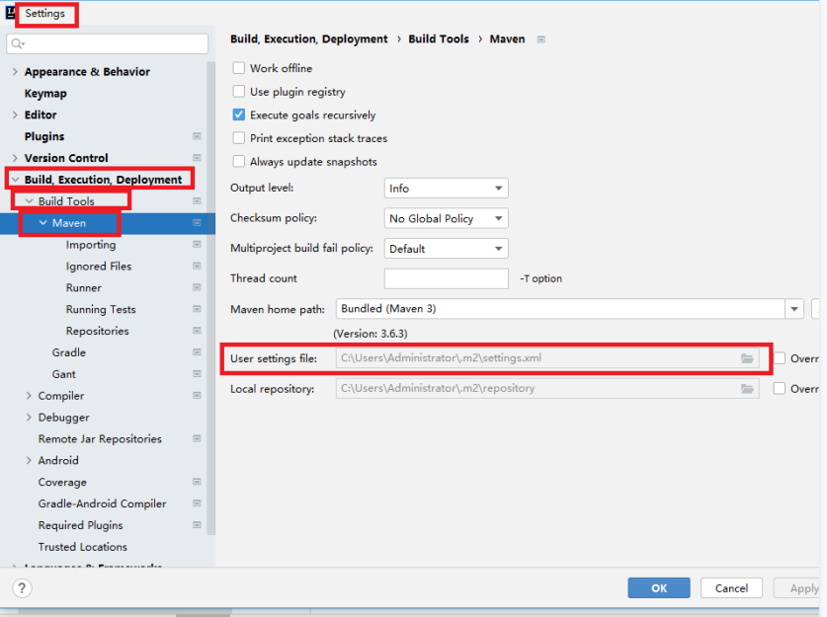Click folder browse icon for User settings file
The height and width of the screenshot is (617, 827).
pyautogui.click(x=747, y=358)
